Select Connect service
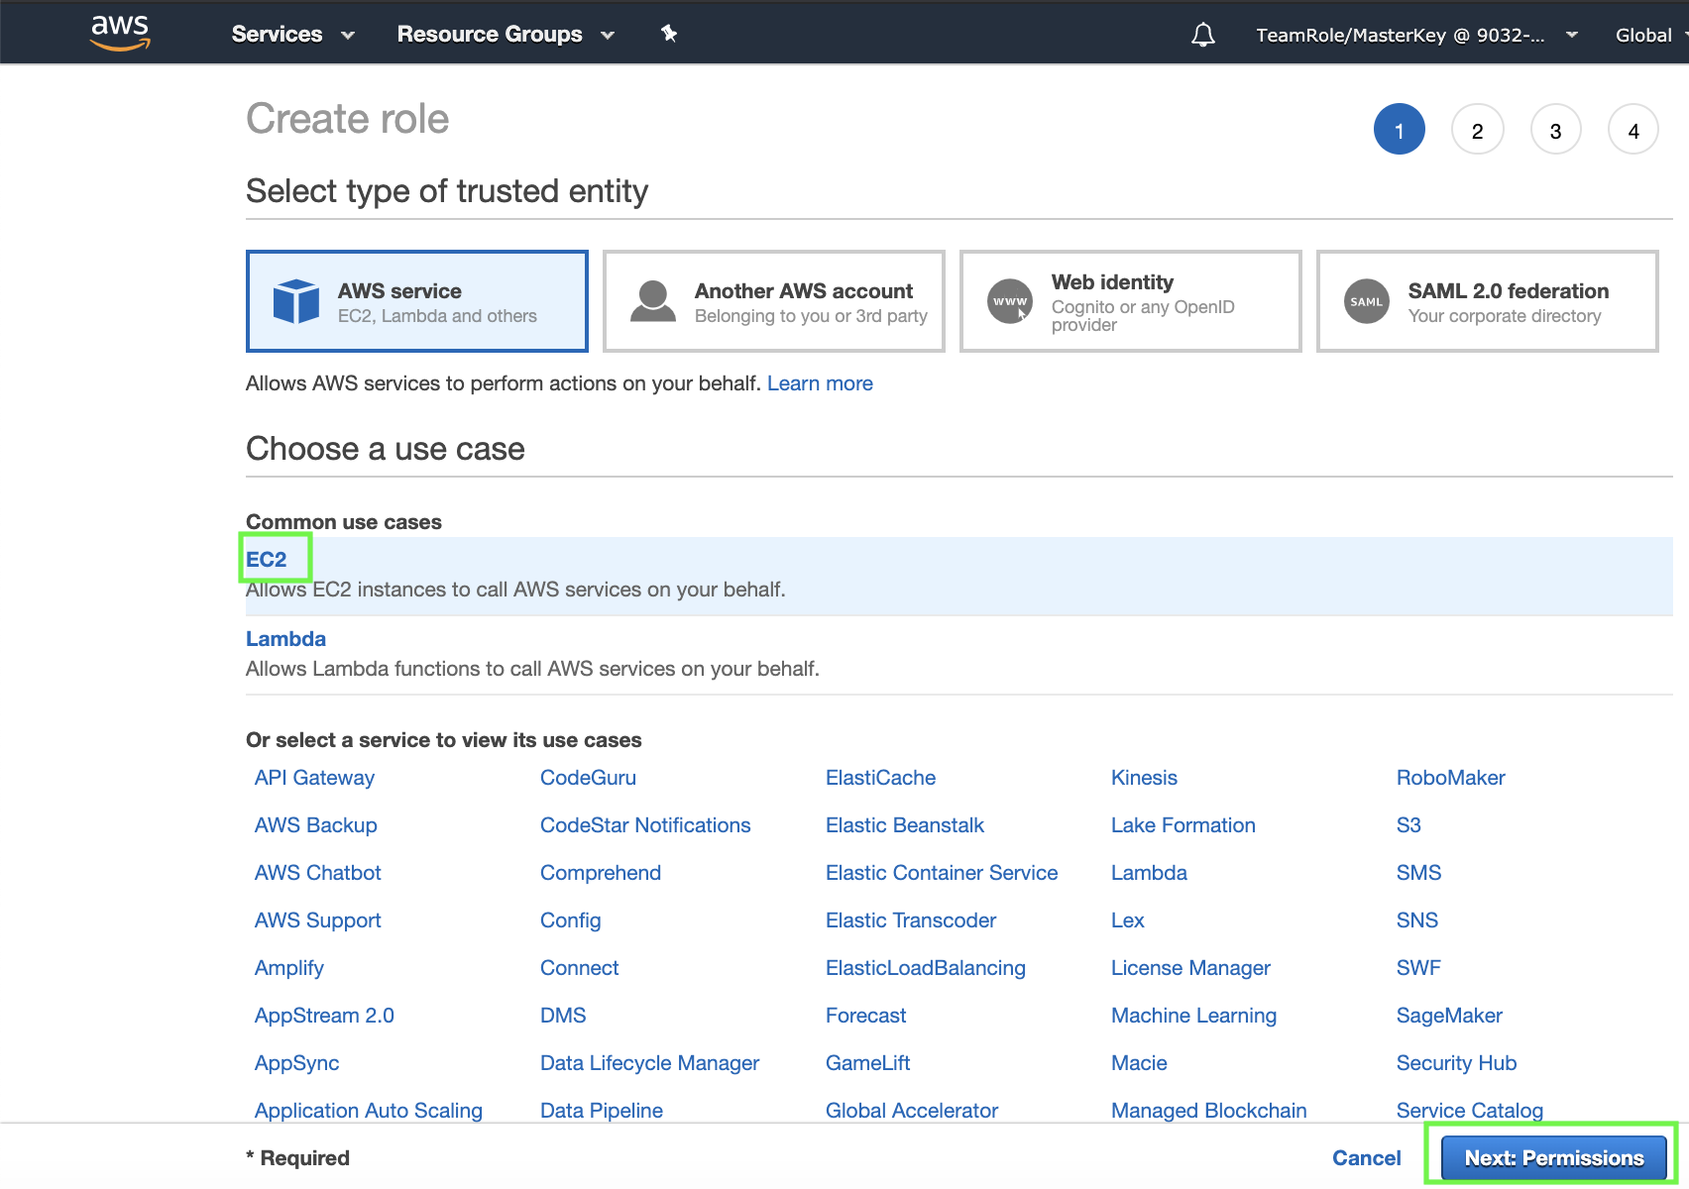 click(579, 968)
